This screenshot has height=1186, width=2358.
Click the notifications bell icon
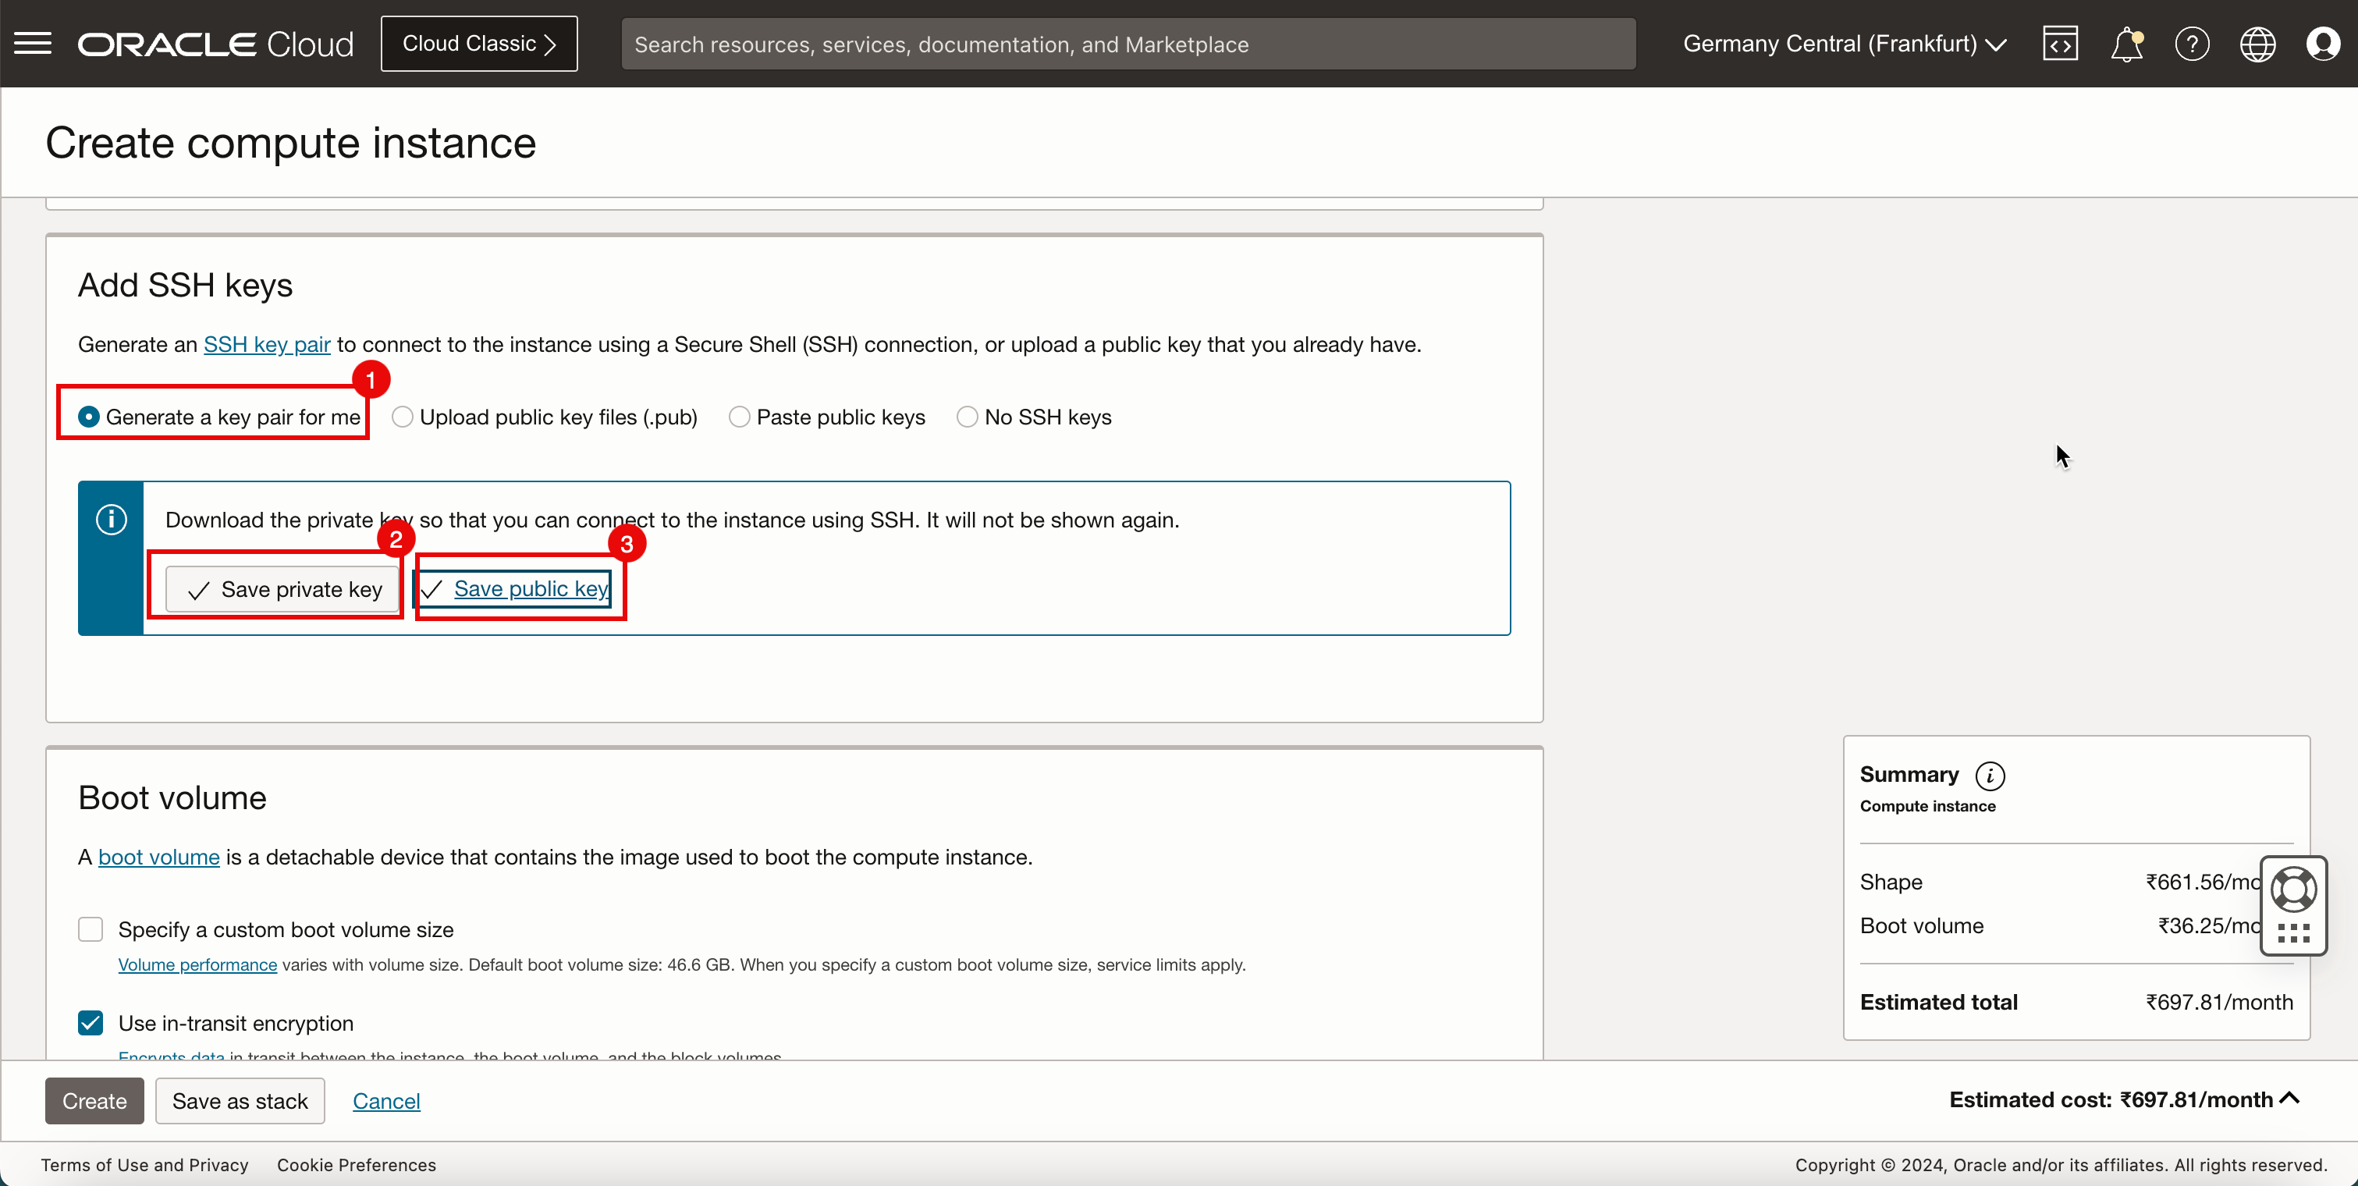tap(2126, 44)
